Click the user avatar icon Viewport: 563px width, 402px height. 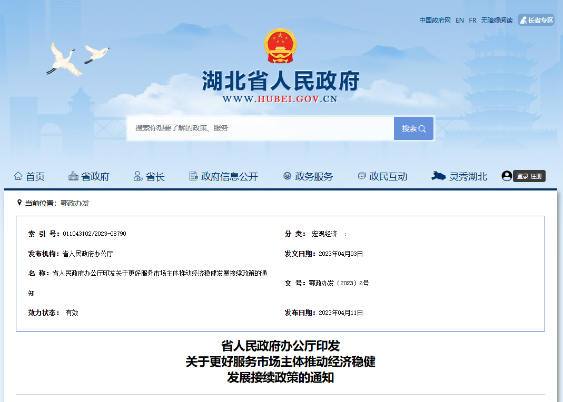pos(507,176)
